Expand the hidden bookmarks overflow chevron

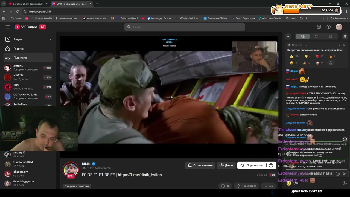point(323,18)
